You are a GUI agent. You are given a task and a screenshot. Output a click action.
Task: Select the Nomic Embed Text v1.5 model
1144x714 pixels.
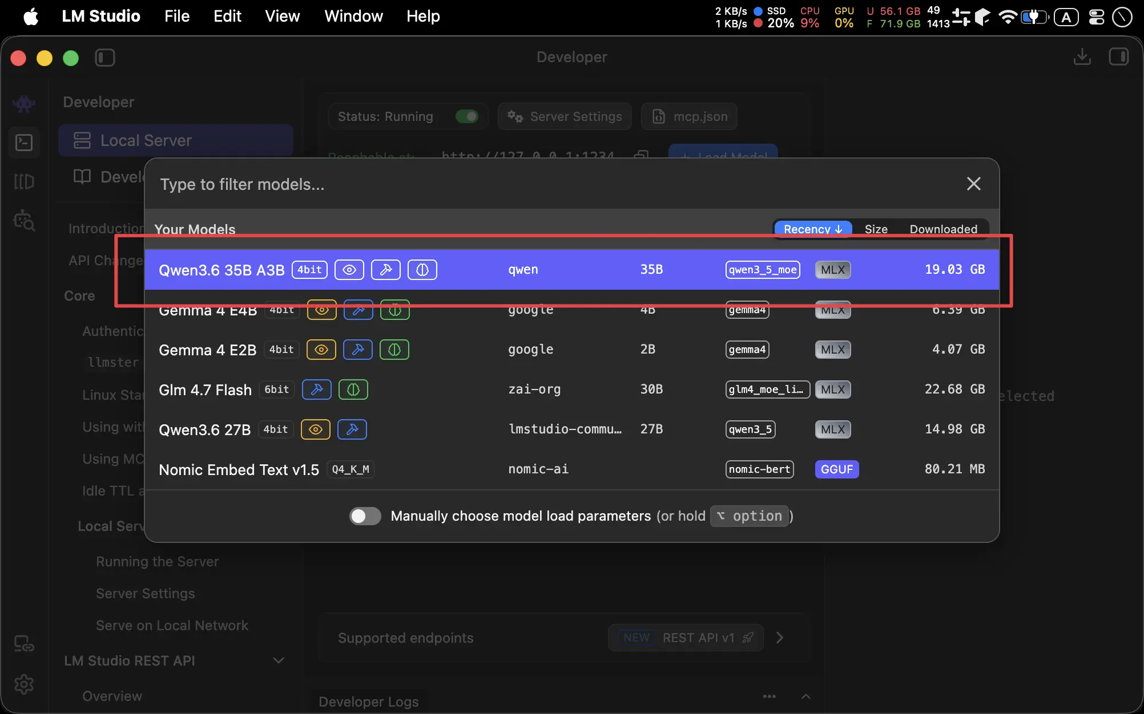pos(572,469)
